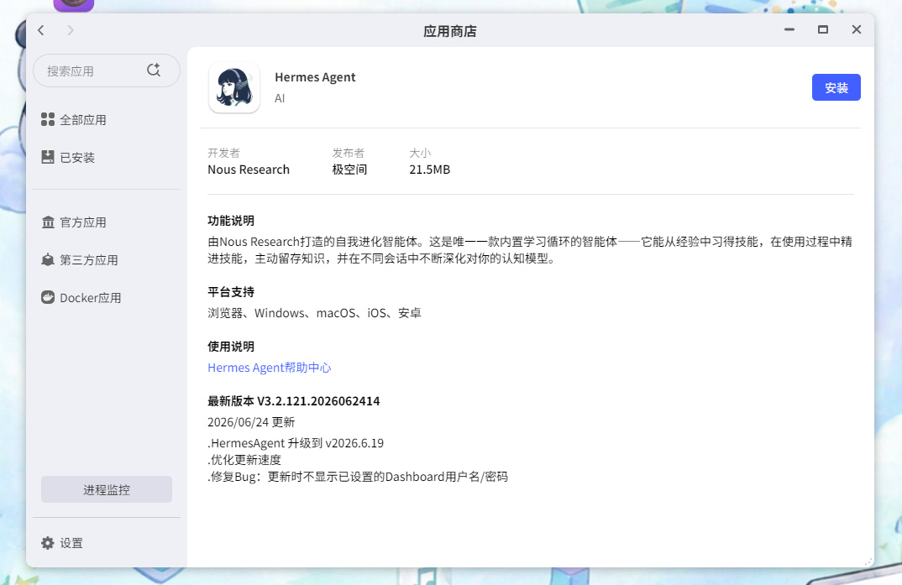
Task: Click the platform list 浏览器、Windows、macOS text
Action: point(315,313)
